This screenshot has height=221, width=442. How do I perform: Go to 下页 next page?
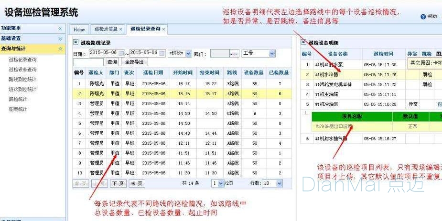point(118,183)
